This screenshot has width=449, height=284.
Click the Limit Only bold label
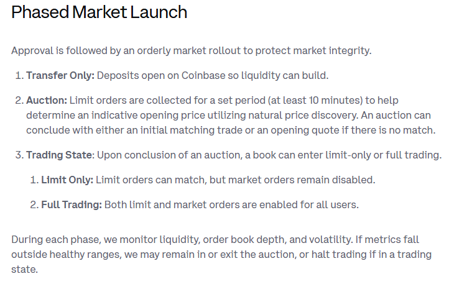(67, 180)
